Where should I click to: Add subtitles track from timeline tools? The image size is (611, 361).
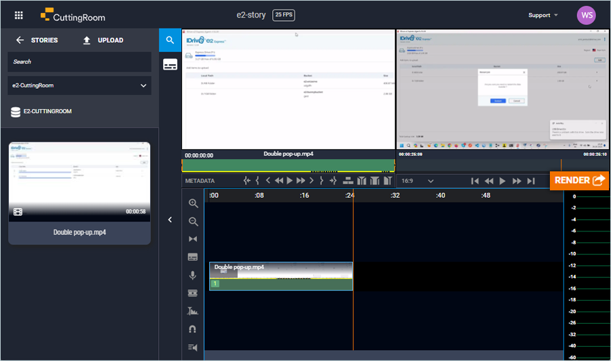[193, 257]
